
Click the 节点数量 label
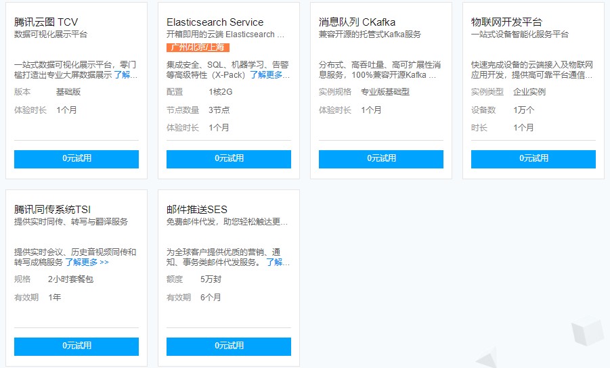182,110
